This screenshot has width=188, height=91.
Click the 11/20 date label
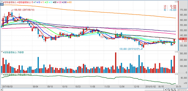click(x=107, y=86)
